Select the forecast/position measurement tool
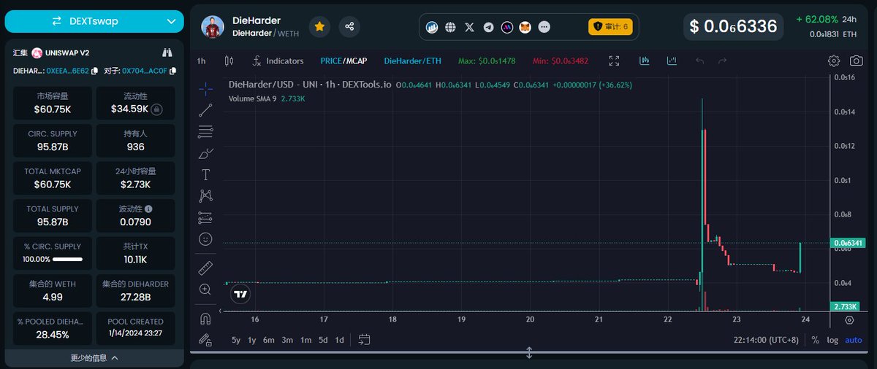The image size is (877, 369). 206,217
